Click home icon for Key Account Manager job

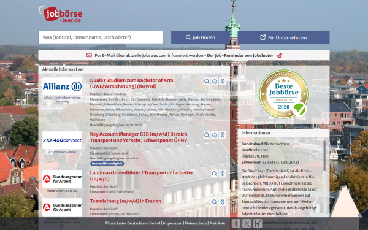pos(215,135)
